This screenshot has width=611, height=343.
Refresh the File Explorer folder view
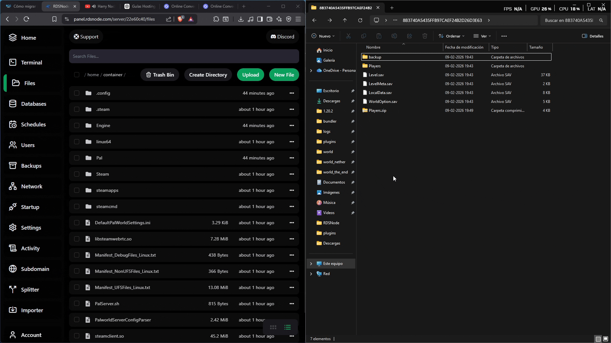(360, 20)
